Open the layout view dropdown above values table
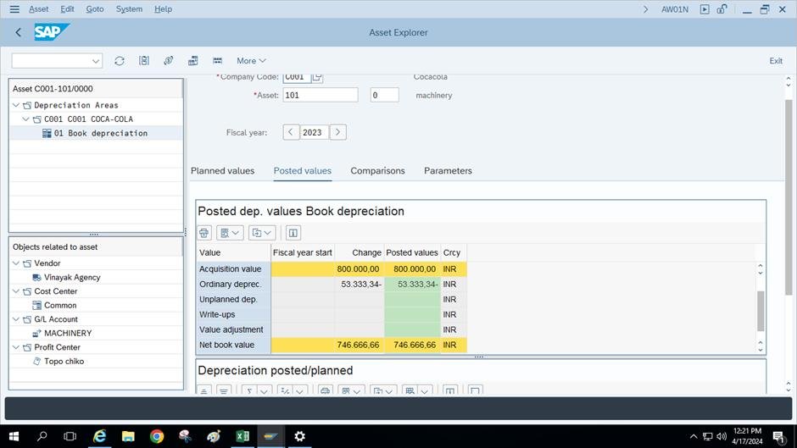 tap(229, 233)
